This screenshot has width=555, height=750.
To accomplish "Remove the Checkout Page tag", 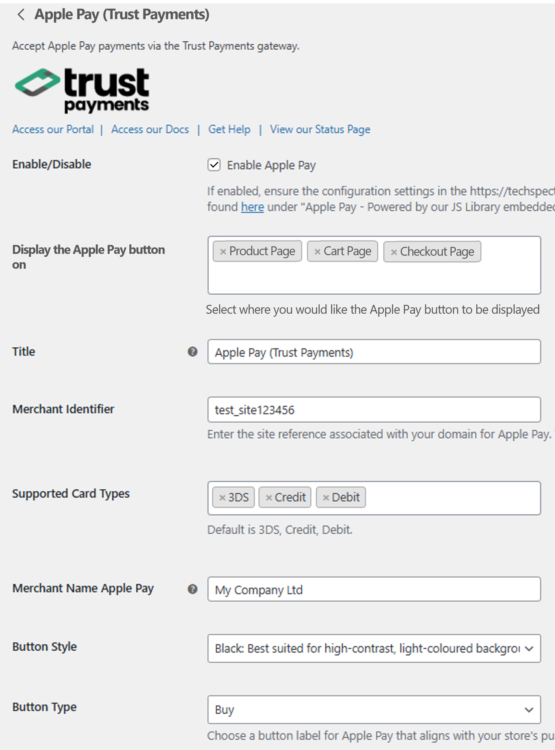I will tap(394, 252).
